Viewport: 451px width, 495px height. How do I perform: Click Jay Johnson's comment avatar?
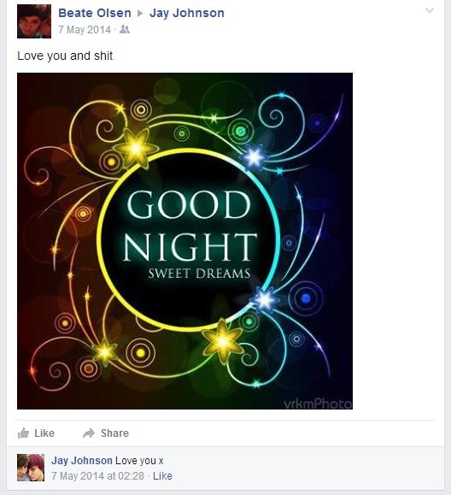pos(31,468)
